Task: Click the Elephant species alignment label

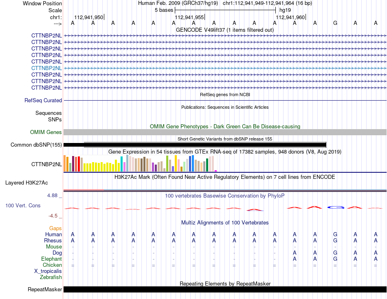Action: (51, 259)
